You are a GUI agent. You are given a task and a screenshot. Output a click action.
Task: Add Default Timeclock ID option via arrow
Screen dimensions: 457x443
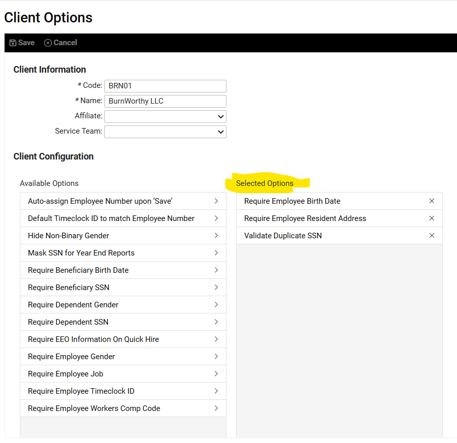coord(216,218)
